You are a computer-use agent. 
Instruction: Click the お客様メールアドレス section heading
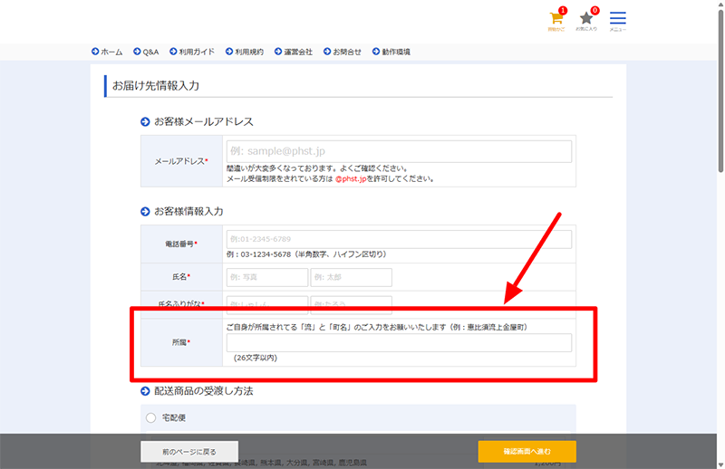point(203,121)
